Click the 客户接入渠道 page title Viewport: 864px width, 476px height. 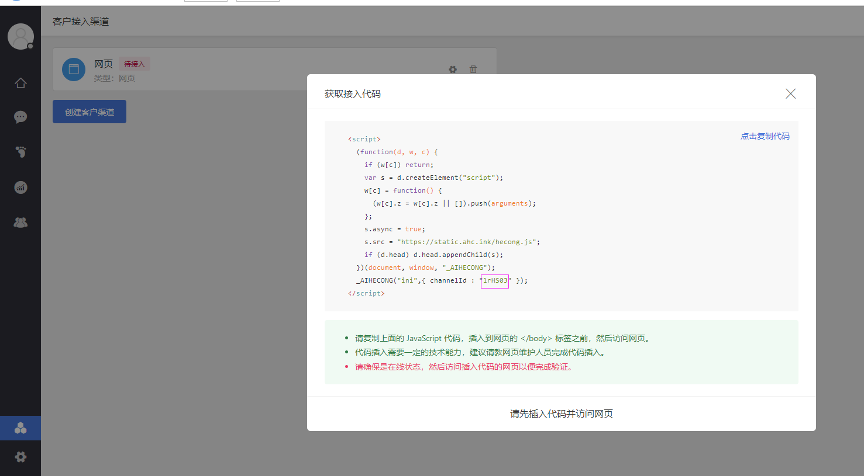tap(81, 22)
